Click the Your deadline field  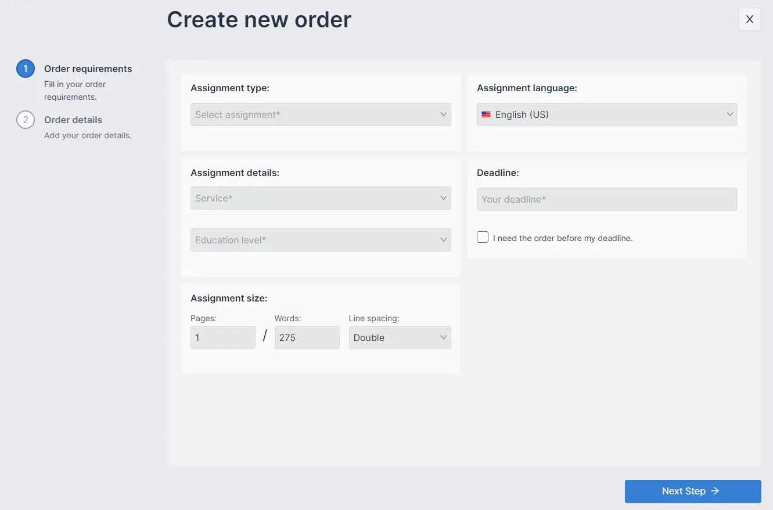pyautogui.click(x=606, y=199)
